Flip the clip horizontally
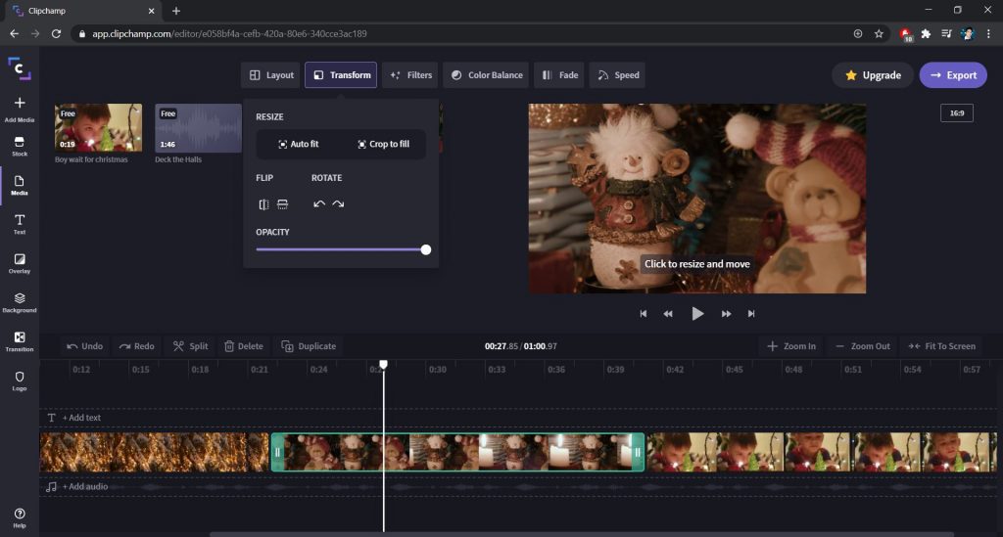The image size is (1003, 537). click(263, 204)
